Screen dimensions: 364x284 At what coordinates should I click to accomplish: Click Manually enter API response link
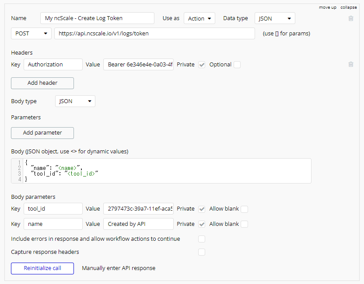pyautogui.click(x=119, y=268)
